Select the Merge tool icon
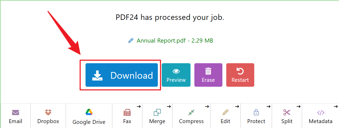The width and height of the screenshot is (339, 128). (x=157, y=113)
